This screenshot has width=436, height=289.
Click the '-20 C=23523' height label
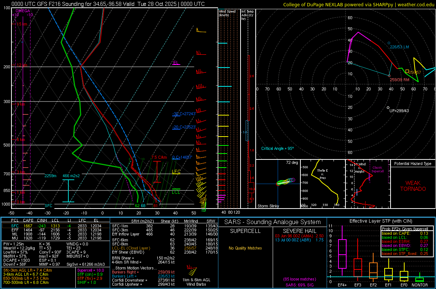pyautogui.click(x=184, y=127)
